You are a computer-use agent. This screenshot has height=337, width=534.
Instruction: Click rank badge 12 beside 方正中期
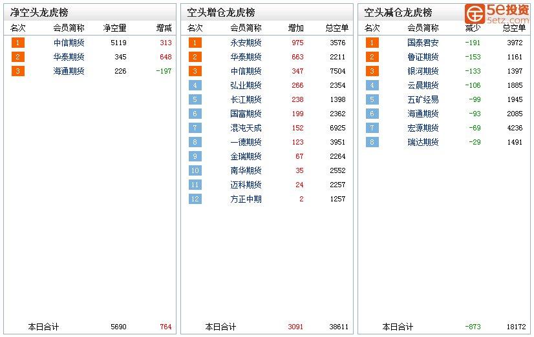[x=195, y=199]
